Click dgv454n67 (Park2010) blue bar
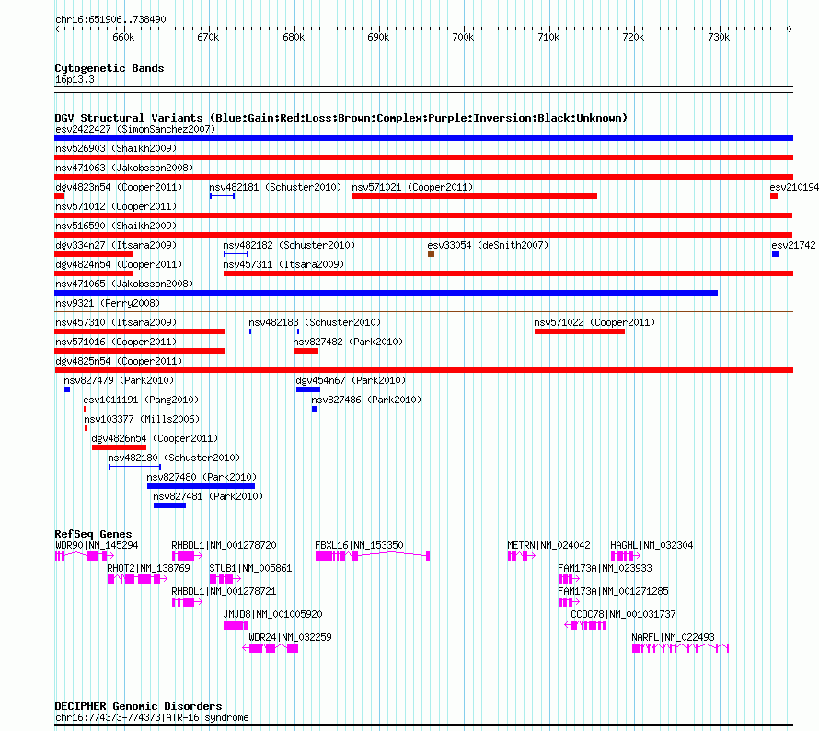The height and width of the screenshot is (731, 819). point(308,389)
